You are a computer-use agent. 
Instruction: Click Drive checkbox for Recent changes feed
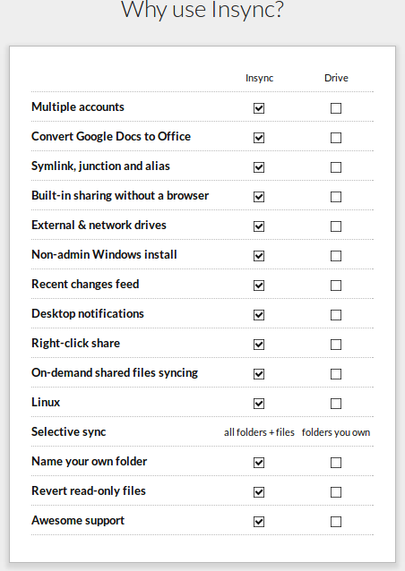coord(336,285)
